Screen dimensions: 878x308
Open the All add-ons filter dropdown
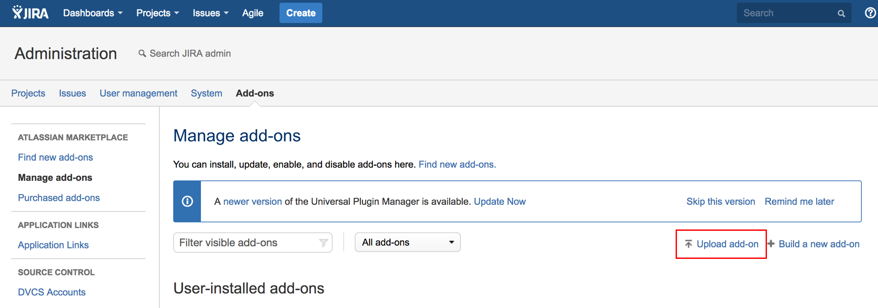pos(407,242)
